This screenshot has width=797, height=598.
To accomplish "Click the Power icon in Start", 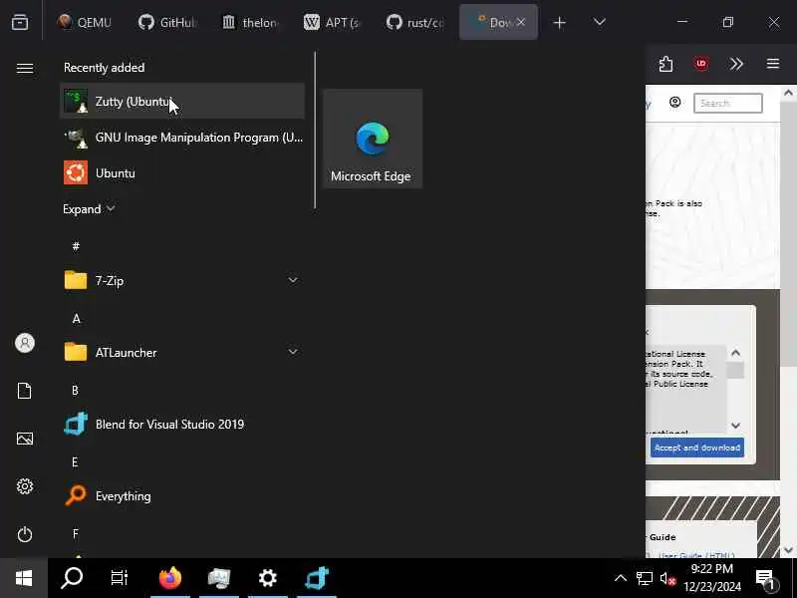I will pos(24,534).
